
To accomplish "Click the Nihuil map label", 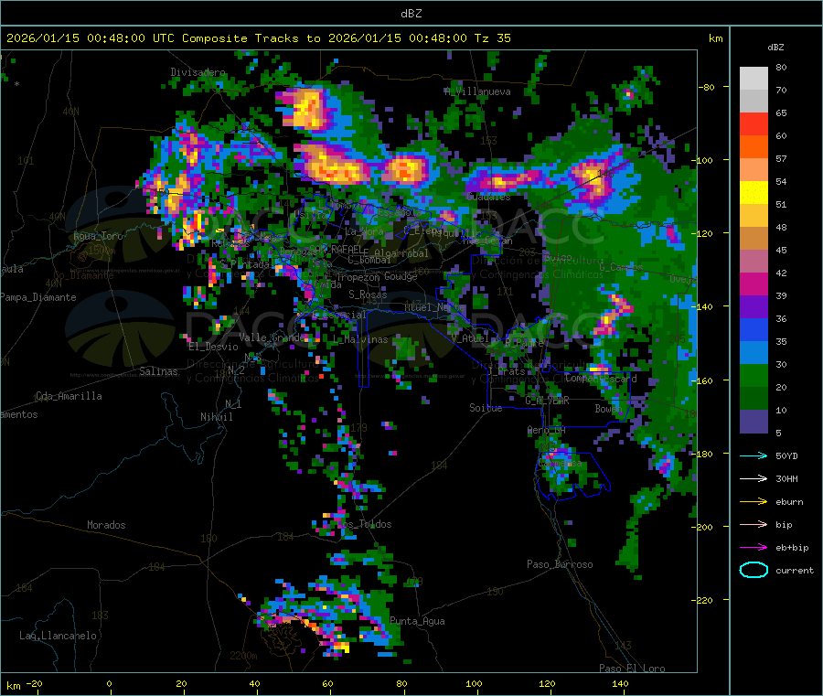I will 216,417.
